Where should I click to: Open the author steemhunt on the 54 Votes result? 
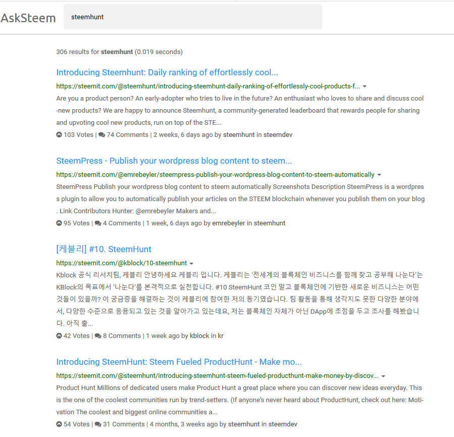(x=244, y=424)
